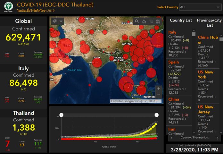Select Italy in the Country List
This screenshot has height=154, width=223.
point(172,32)
